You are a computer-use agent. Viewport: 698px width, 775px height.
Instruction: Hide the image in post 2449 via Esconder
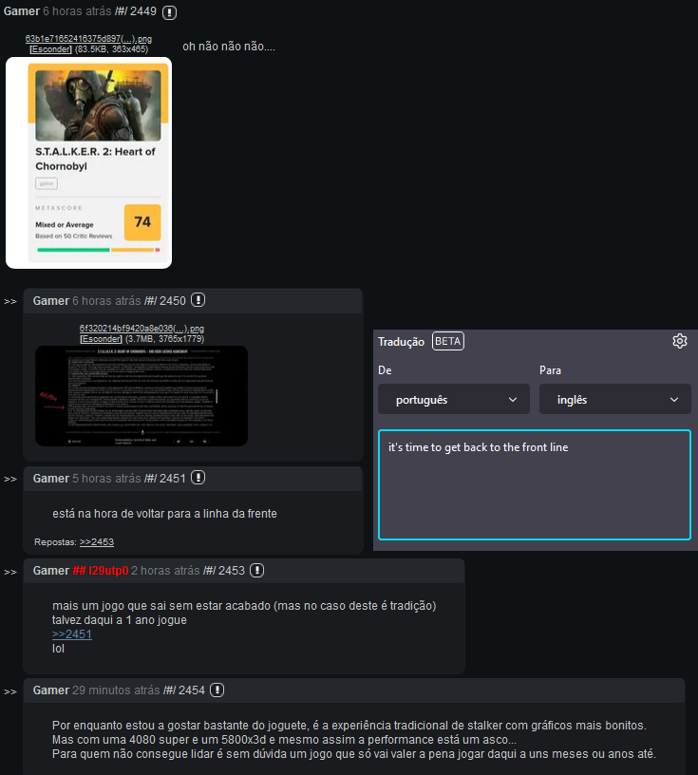coord(50,49)
